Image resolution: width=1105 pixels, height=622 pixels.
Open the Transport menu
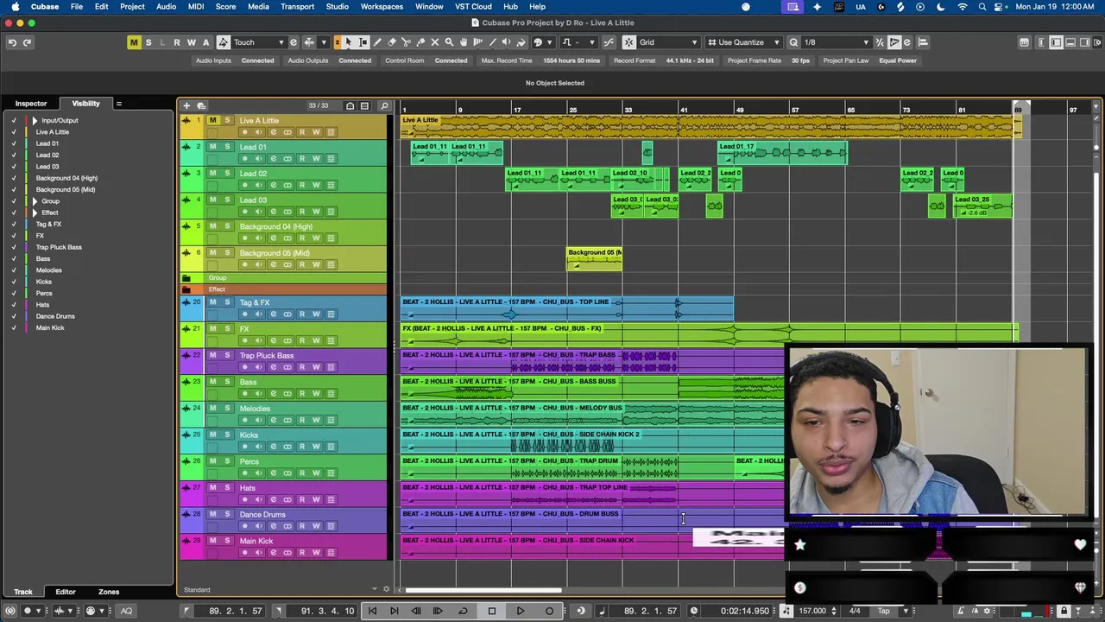297,7
